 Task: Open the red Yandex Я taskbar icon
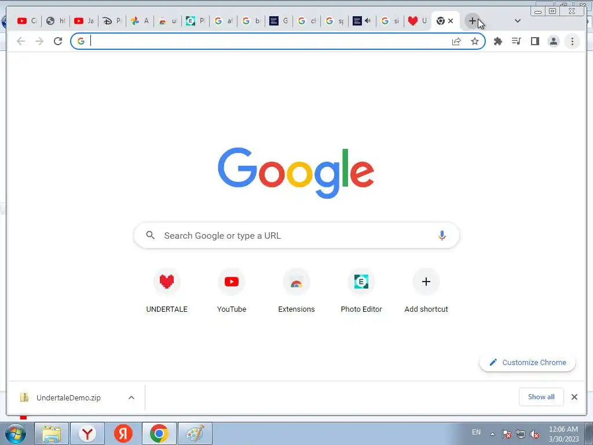(123, 433)
